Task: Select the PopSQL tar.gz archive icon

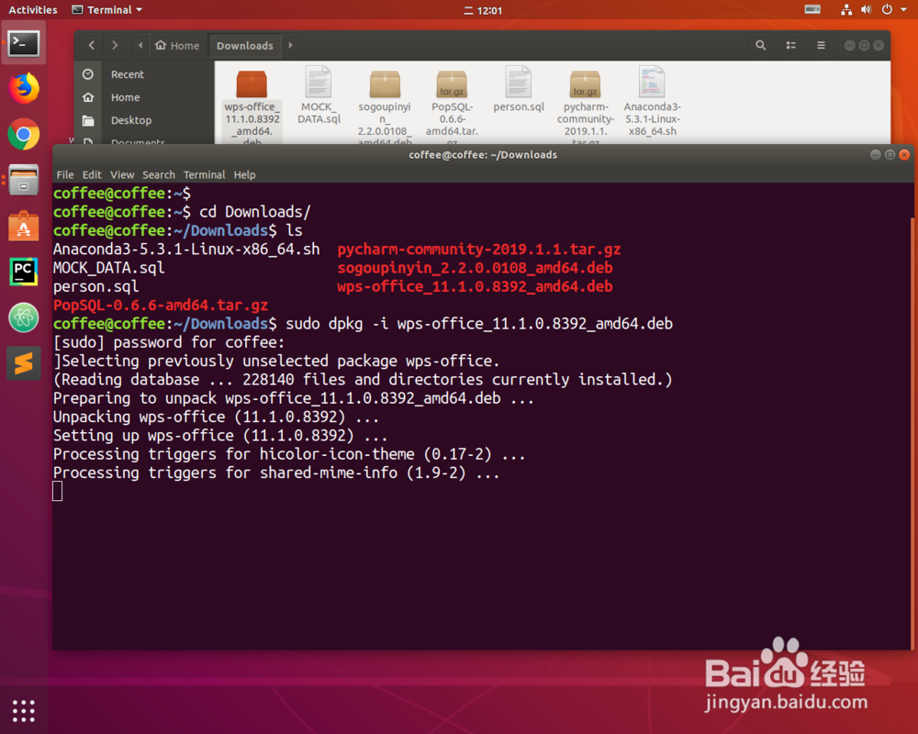Action: click(452, 83)
